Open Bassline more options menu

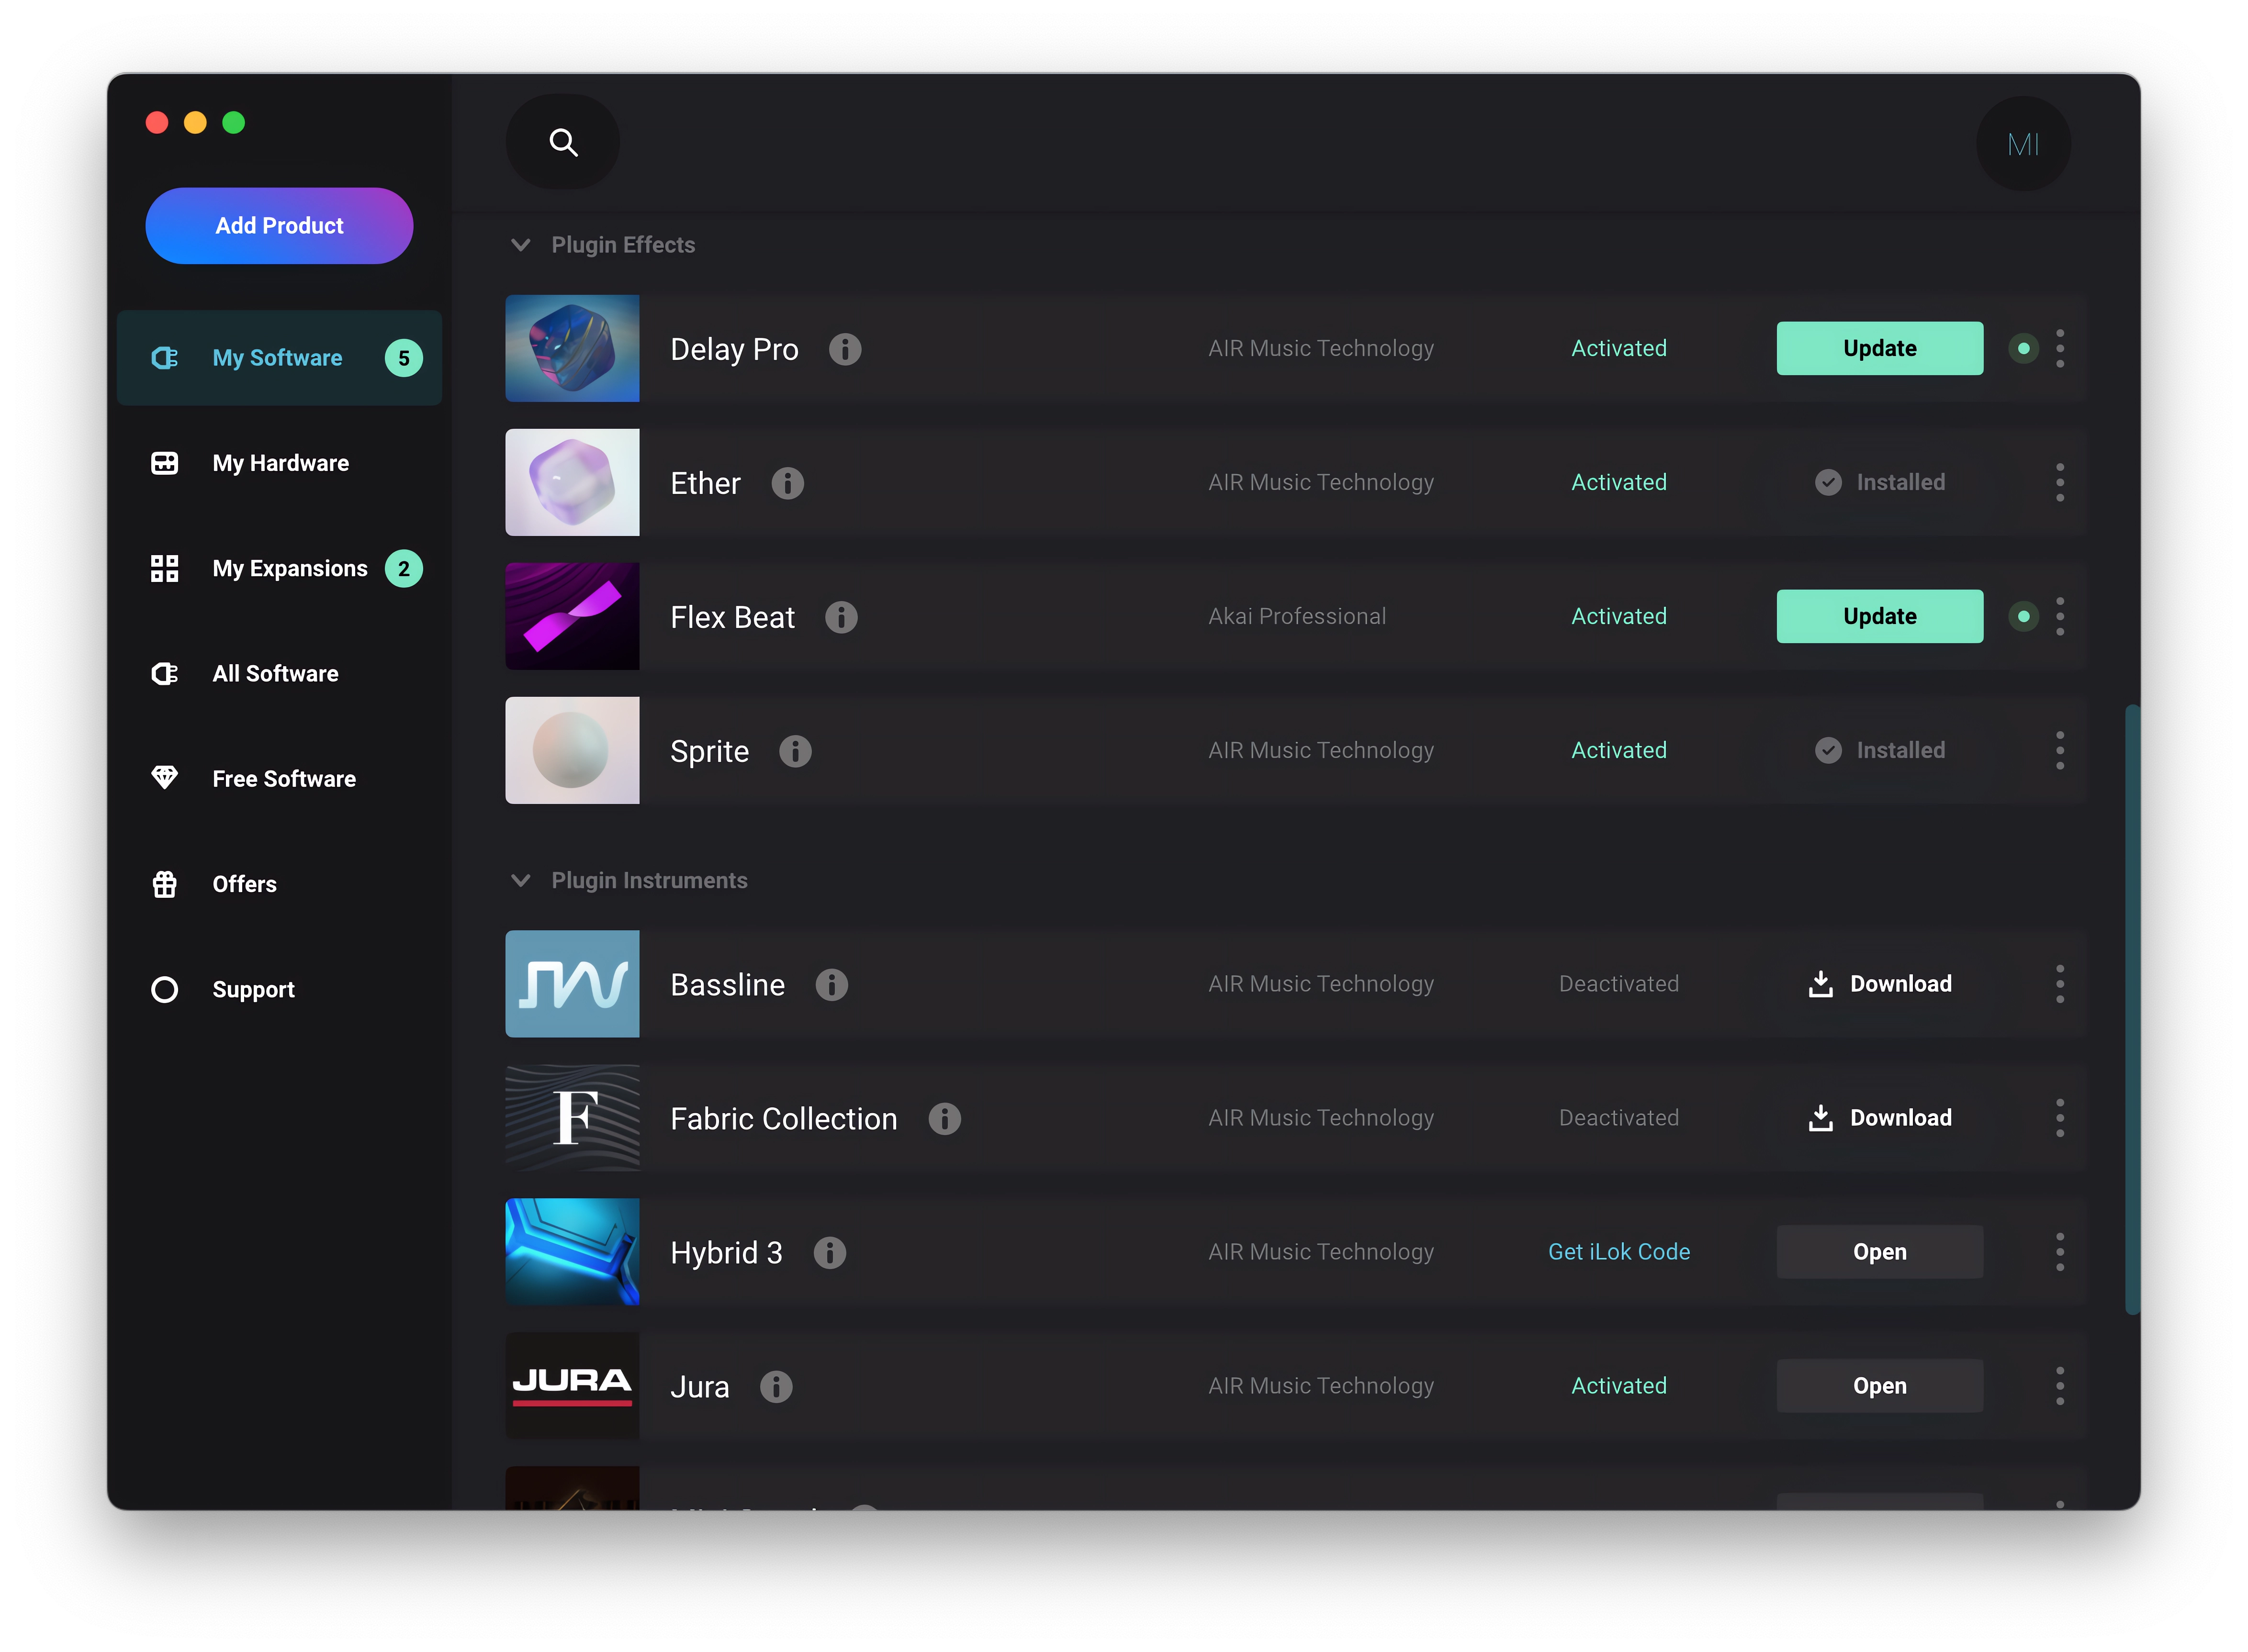click(x=2059, y=985)
